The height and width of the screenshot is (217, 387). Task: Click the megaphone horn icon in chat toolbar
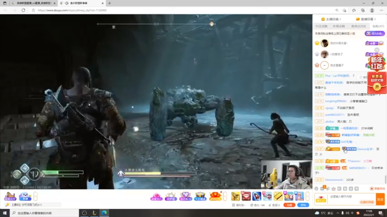(x=328, y=189)
